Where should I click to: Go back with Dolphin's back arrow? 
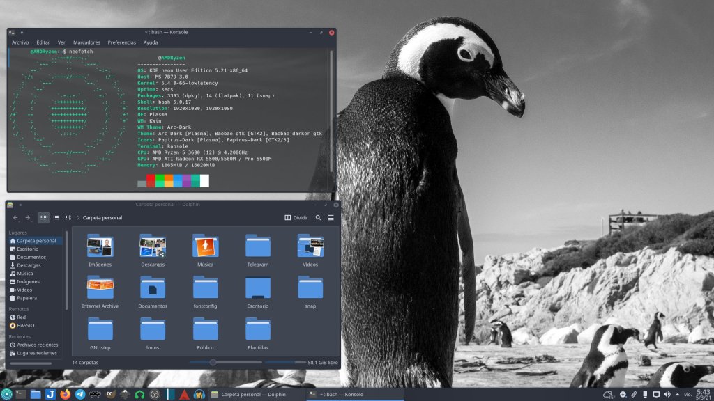15,217
